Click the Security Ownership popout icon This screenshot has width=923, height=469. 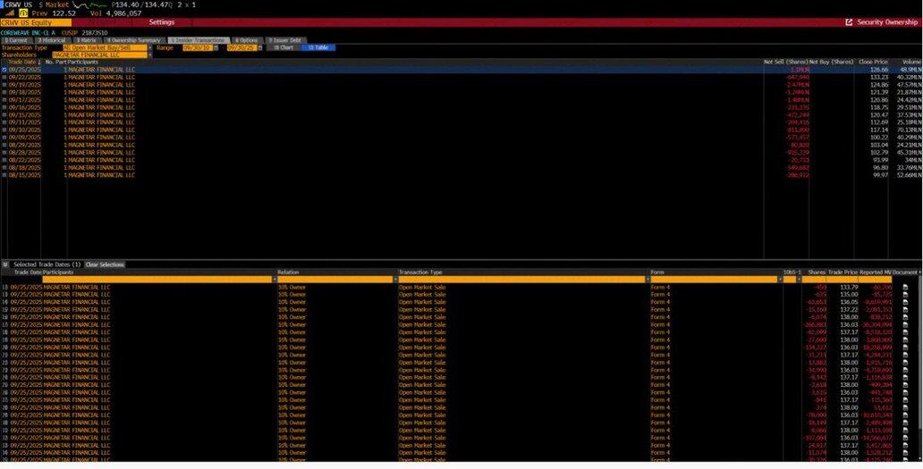pyautogui.click(x=848, y=22)
